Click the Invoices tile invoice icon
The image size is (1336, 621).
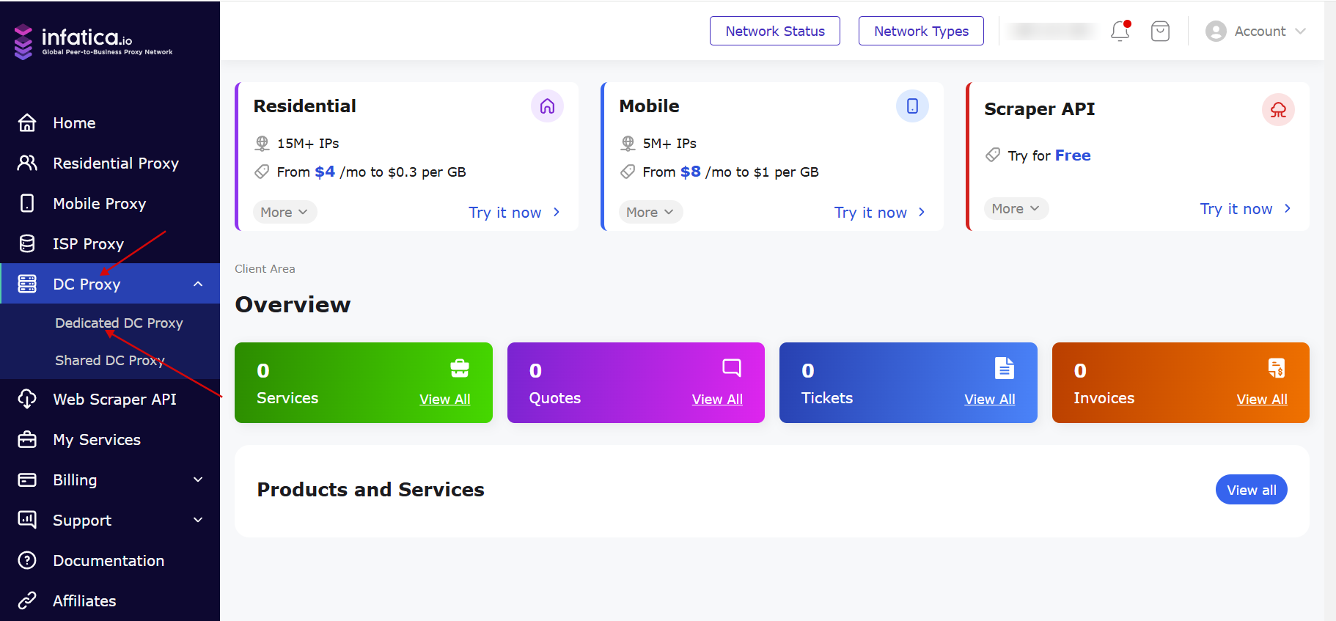coord(1277,368)
